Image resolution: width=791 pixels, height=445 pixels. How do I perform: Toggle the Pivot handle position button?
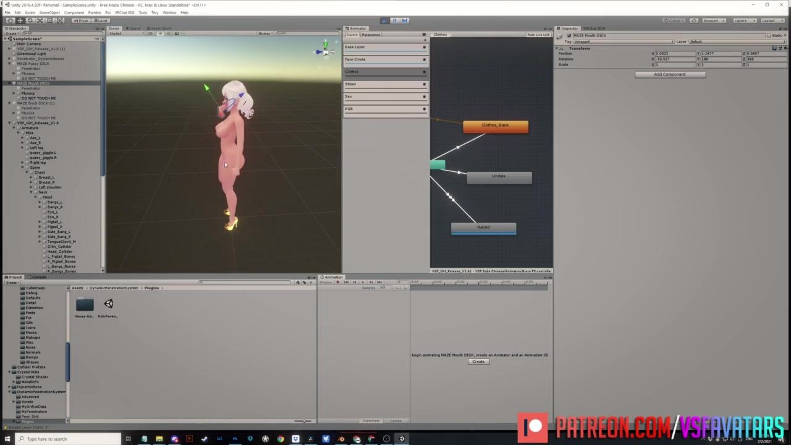coord(81,20)
